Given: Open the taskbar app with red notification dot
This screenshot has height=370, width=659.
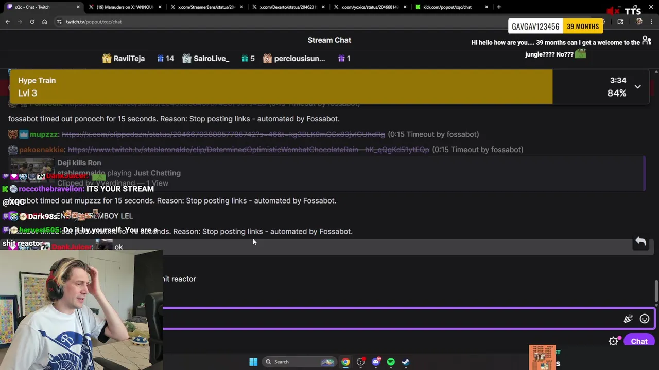Looking at the screenshot, I should click(360, 362).
